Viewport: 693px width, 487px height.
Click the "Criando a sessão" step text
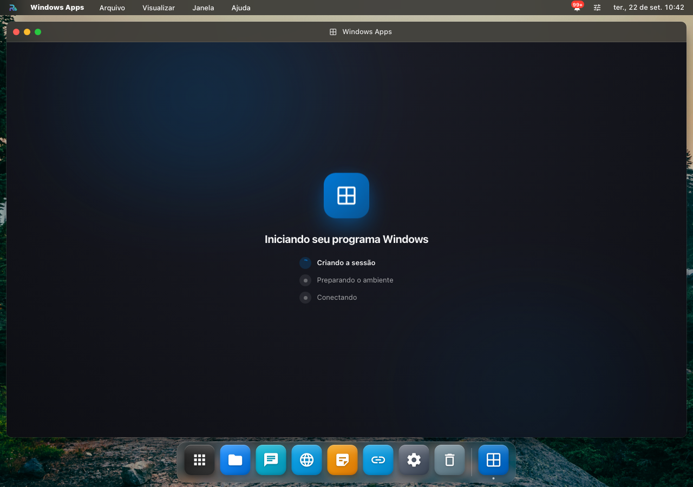[346, 263]
